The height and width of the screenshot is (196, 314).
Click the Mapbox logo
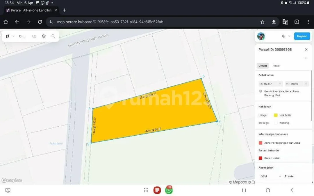[x=12, y=180]
